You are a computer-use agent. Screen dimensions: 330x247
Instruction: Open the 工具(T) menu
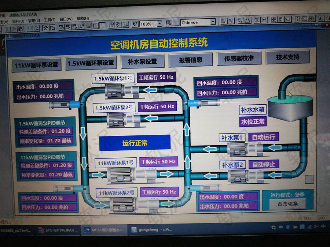point(49,20)
